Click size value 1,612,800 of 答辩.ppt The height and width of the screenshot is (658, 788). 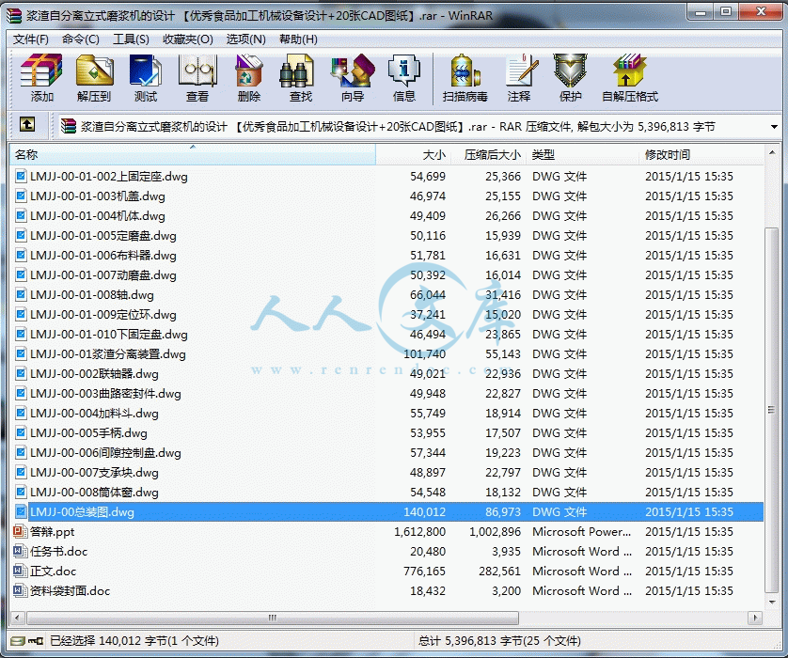pyautogui.click(x=419, y=531)
